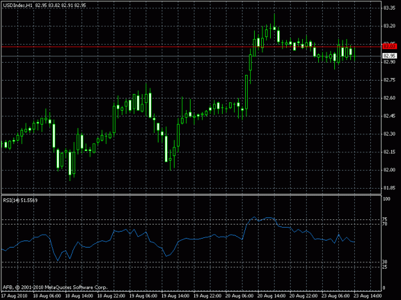Click the 20 Aug 14:00 time label
The width and height of the screenshot is (401, 300).
[x=271, y=296]
